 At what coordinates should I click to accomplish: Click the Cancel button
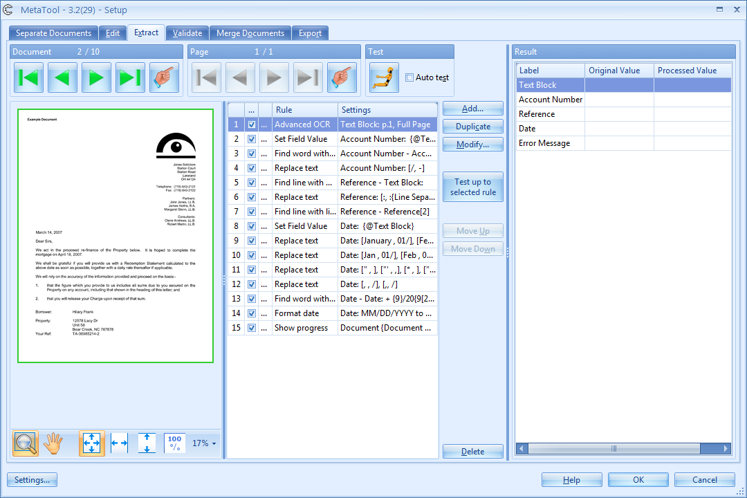point(705,480)
